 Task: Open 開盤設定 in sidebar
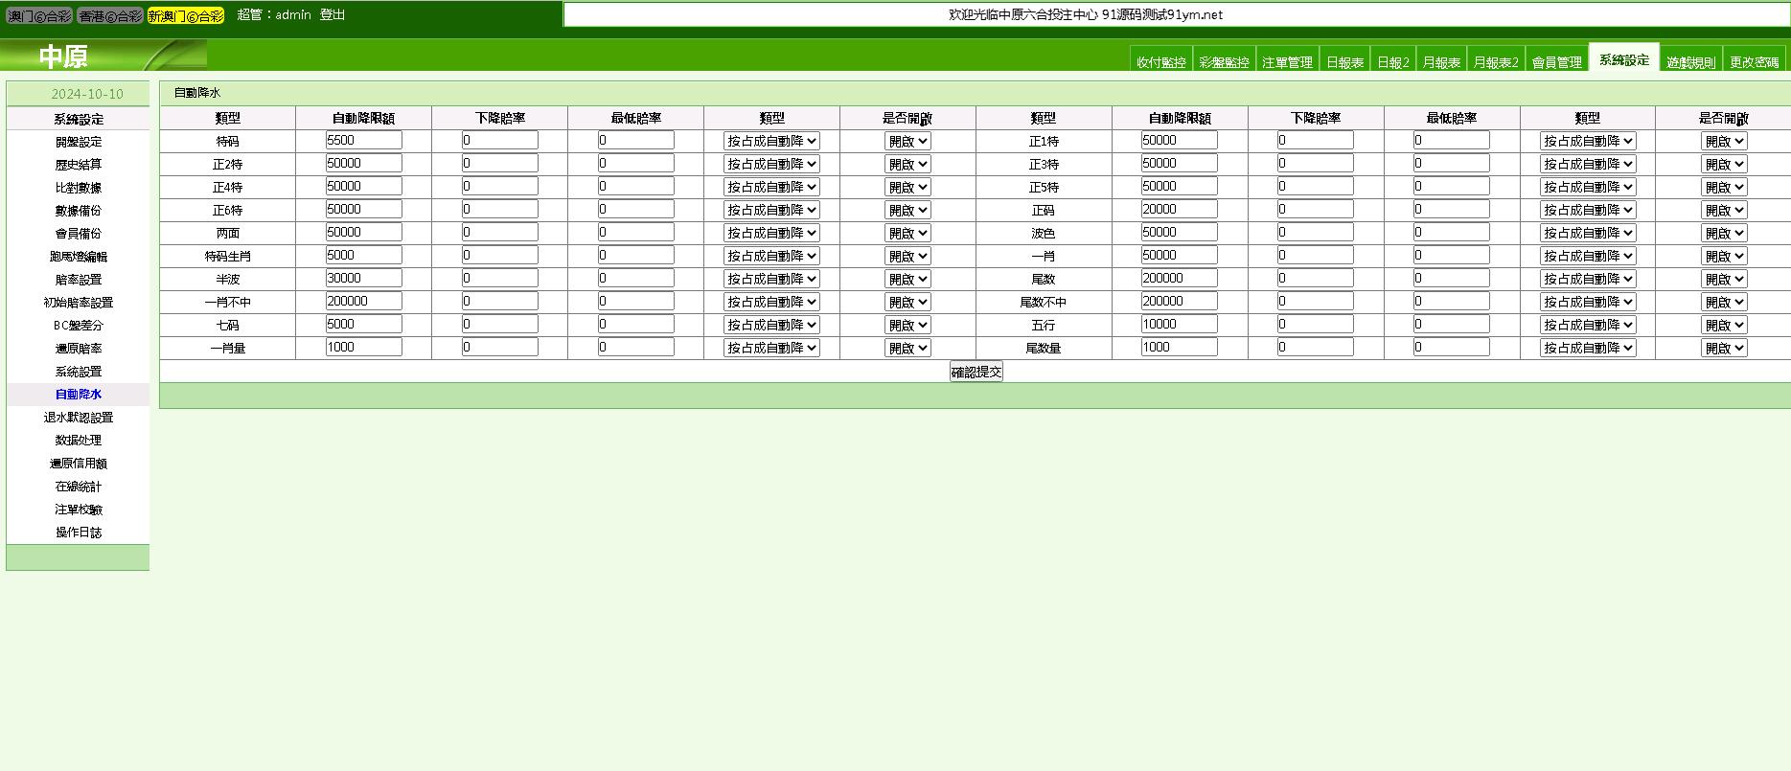pyautogui.click(x=78, y=142)
